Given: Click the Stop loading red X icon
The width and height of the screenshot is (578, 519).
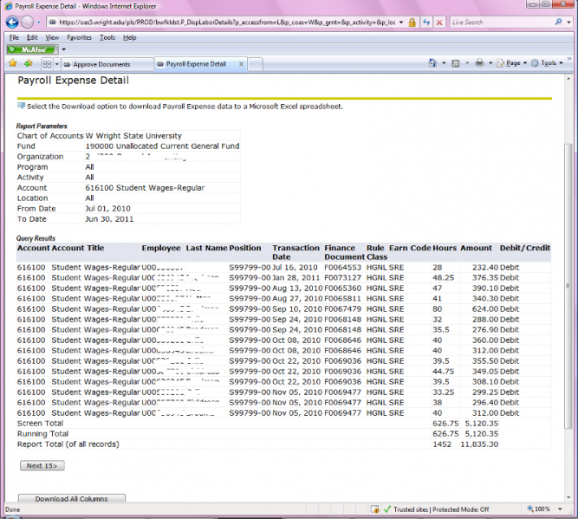Looking at the screenshot, I should point(439,23).
